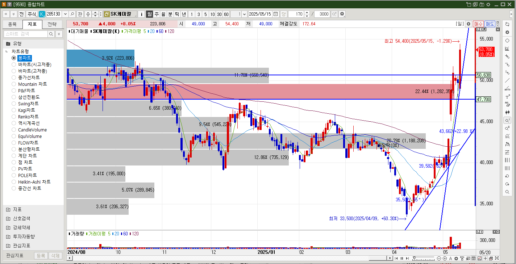The height and width of the screenshot is (264, 516).
Task: Click the 매수 buy button
Action: click(478, 24)
